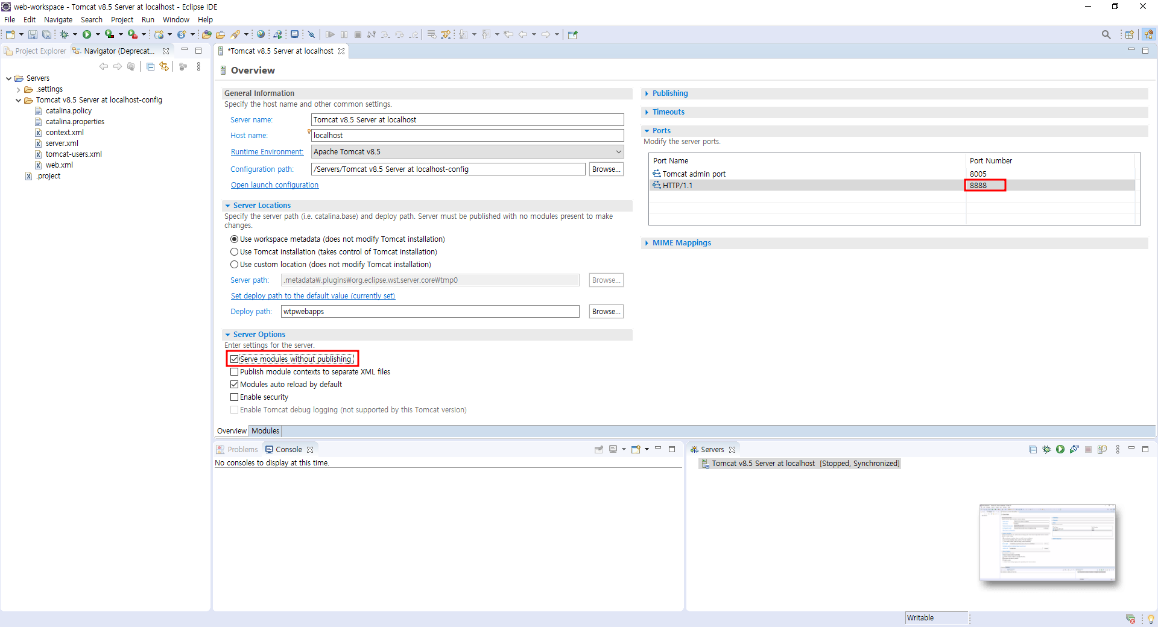Click the Pin Console icon
Screen dimensions: 1158x627
[599, 449]
